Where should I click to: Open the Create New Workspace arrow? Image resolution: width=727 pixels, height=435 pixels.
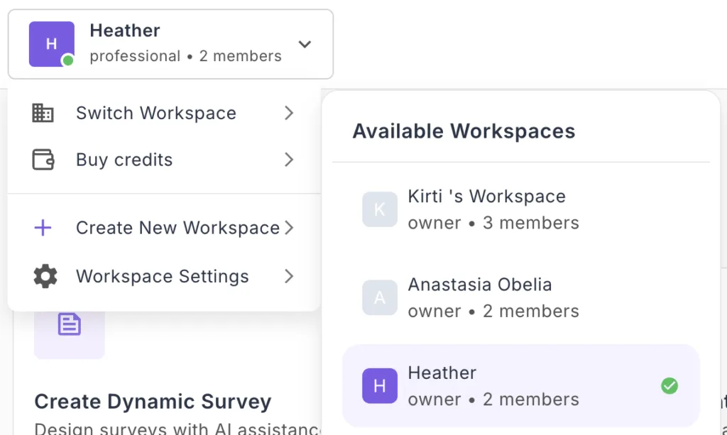pyautogui.click(x=288, y=228)
